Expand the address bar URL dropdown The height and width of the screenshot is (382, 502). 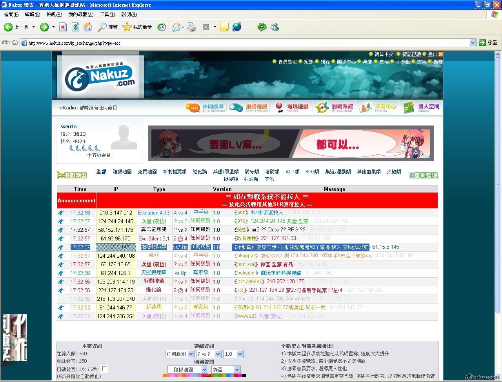[x=473, y=43]
